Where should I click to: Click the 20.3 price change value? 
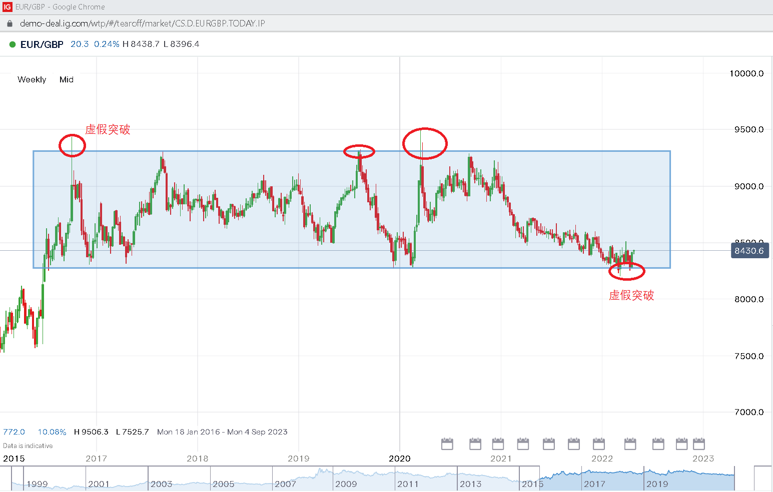click(x=80, y=44)
